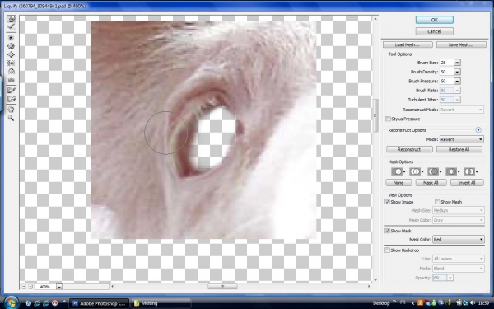Screen dimensions: 494x309
Task: Open the Mask Color dropdown
Action: coord(459,240)
